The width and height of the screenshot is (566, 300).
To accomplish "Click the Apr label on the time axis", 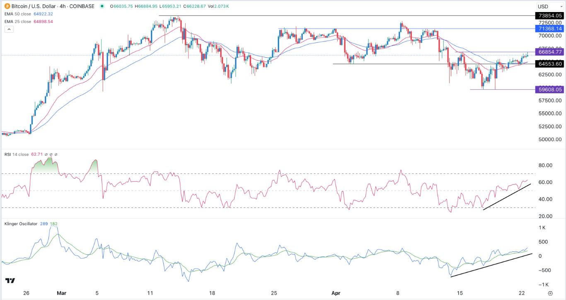I will point(336,293).
